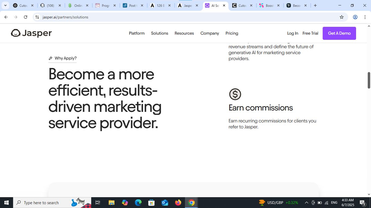Switch to the Post t tab
The image size is (371, 208).
(133, 5)
